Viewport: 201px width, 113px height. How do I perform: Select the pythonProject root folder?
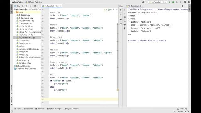click(22, 9)
